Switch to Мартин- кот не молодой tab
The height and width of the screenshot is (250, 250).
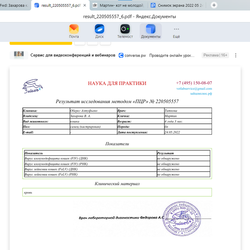click(x=118, y=5)
